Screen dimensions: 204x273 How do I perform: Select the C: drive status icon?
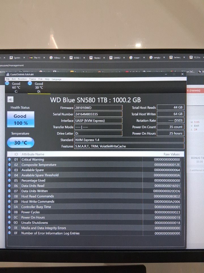click(x=7, y=83)
